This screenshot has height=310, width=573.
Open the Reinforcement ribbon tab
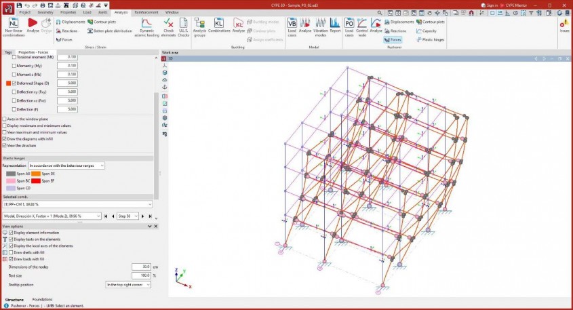(x=146, y=12)
